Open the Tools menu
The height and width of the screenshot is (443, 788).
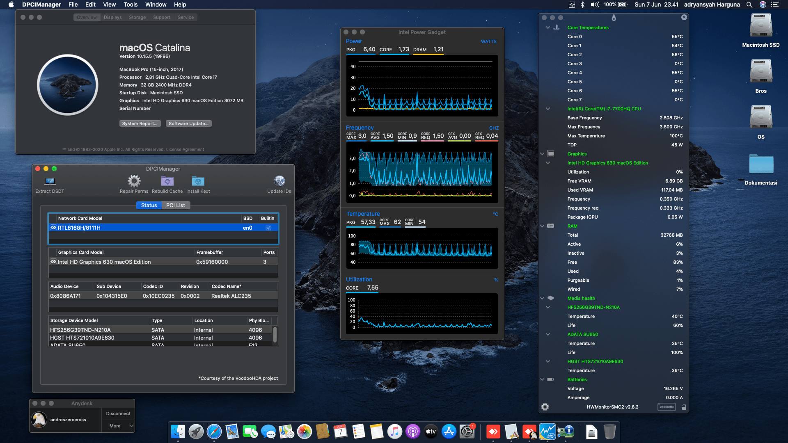coord(130,5)
